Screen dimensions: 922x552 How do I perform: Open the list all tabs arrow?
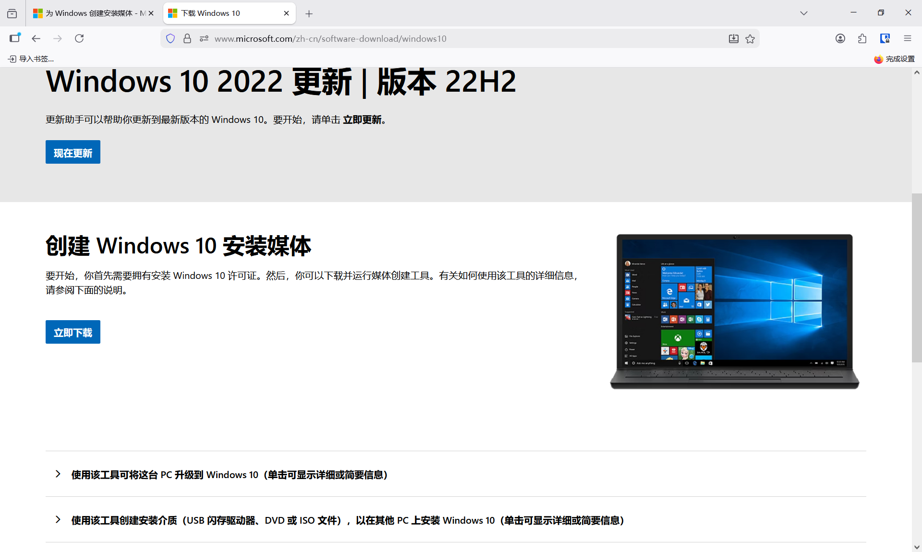(x=804, y=13)
